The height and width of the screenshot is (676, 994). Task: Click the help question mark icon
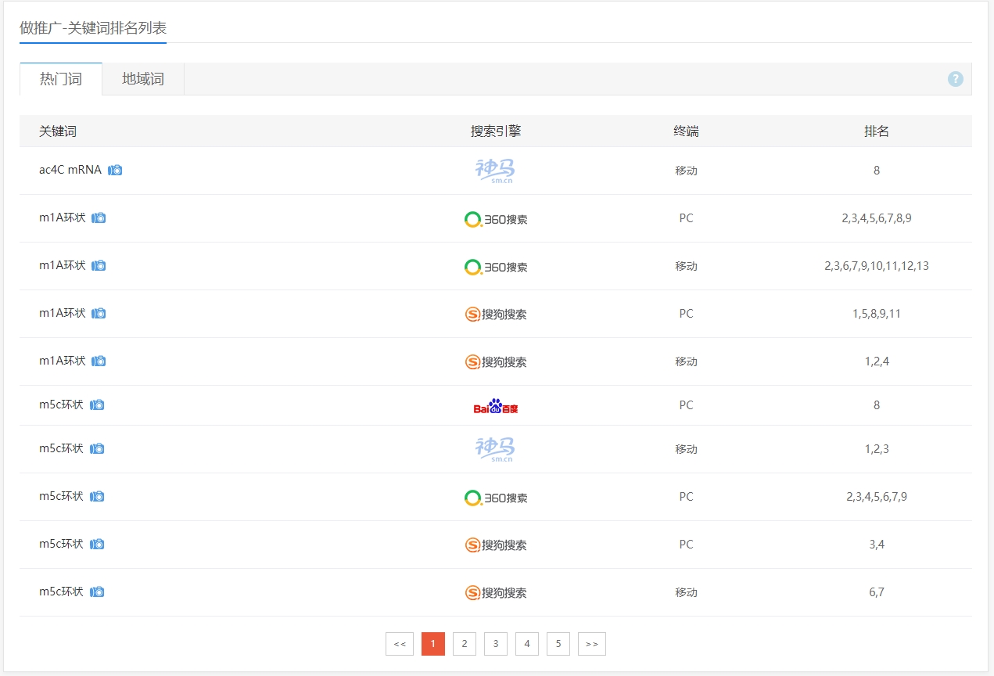tap(955, 79)
